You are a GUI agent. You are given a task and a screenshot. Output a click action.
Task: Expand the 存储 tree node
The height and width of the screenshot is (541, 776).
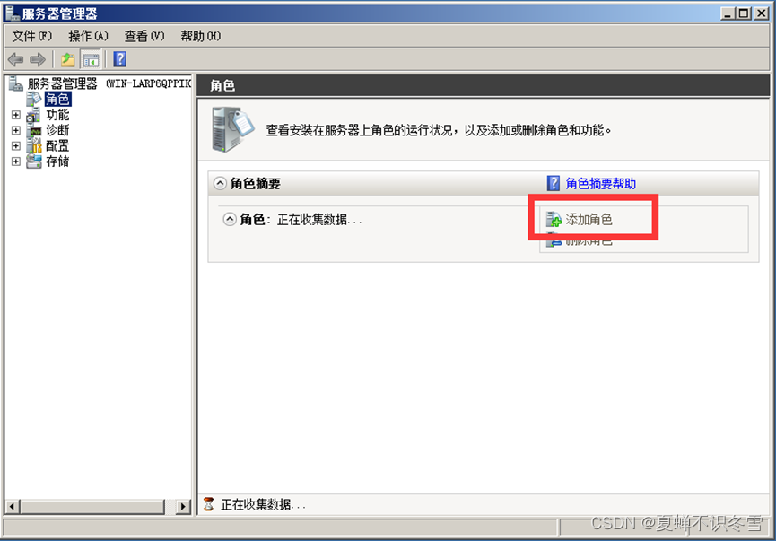coord(16,161)
